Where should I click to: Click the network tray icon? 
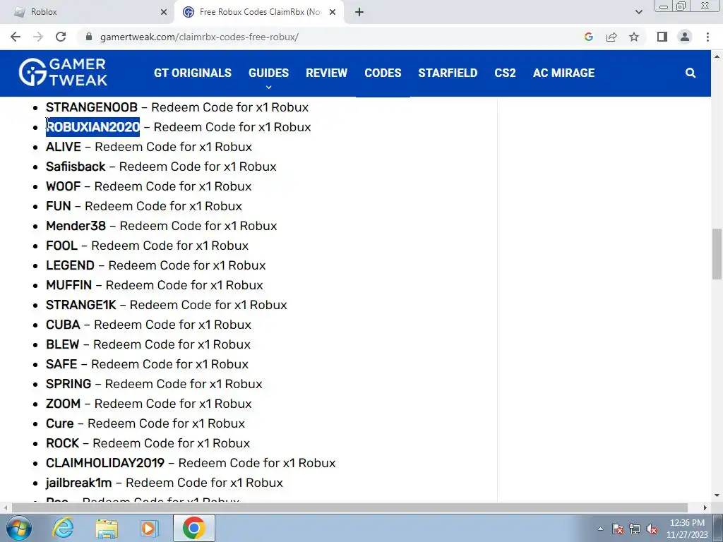point(635,529)
